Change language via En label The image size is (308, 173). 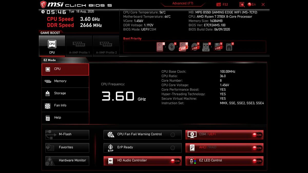(254, 4)
